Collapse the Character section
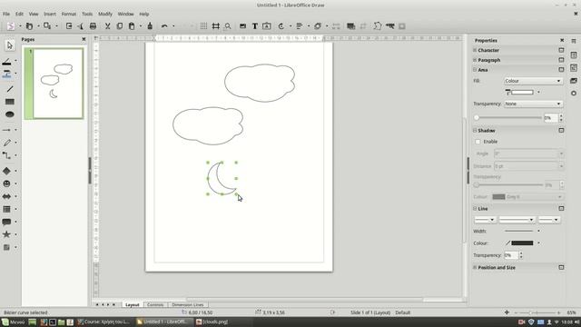Viewport: 581px width, 327px height. click(475, 50)
